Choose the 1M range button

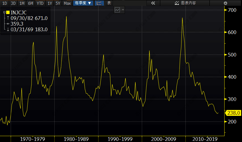22,3
